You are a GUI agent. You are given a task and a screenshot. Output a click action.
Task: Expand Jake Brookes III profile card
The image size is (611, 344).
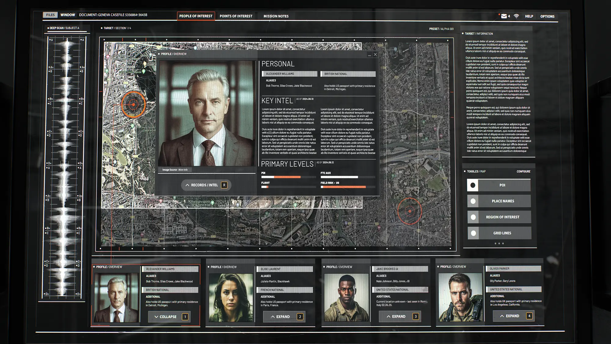click(400, 316)
